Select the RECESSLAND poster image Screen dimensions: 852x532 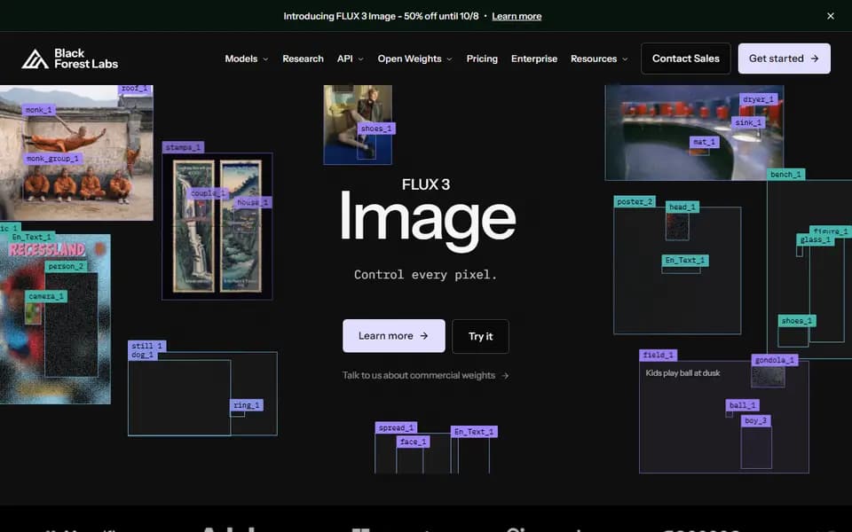55,319
